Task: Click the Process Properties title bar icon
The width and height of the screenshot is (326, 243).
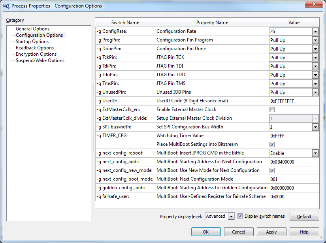Action: [x=6, y=6]
